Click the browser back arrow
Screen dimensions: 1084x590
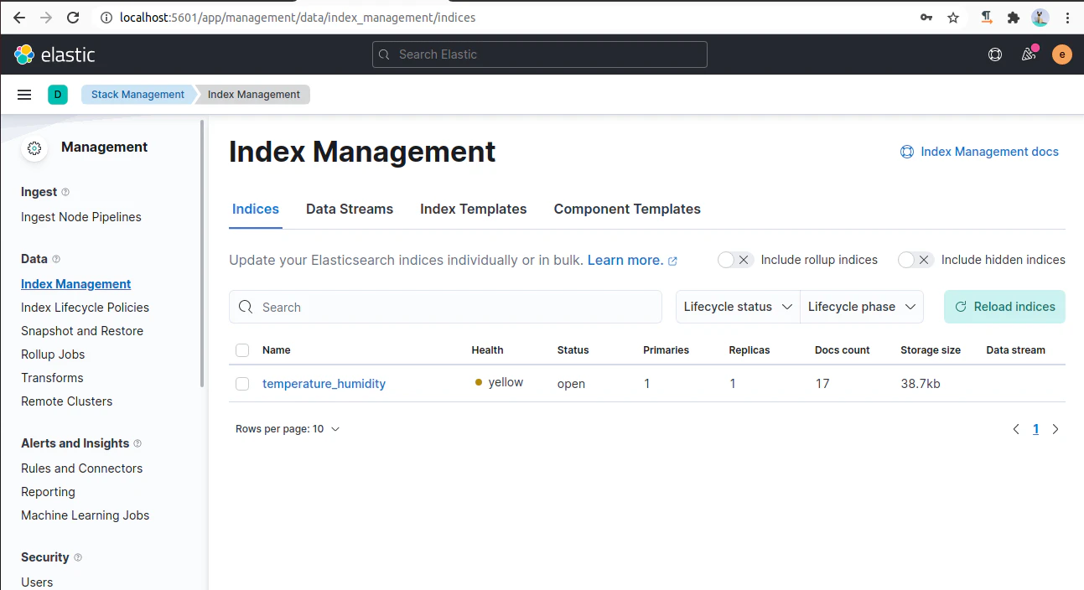tap(18, 18)
